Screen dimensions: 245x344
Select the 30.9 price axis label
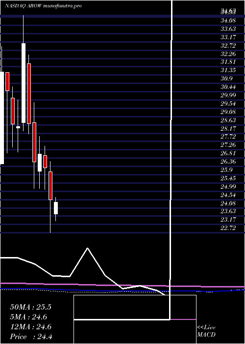(226, 79)
